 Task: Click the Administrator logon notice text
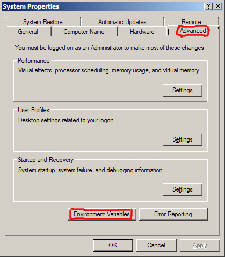pyautogui.click(x=110, y=48)
